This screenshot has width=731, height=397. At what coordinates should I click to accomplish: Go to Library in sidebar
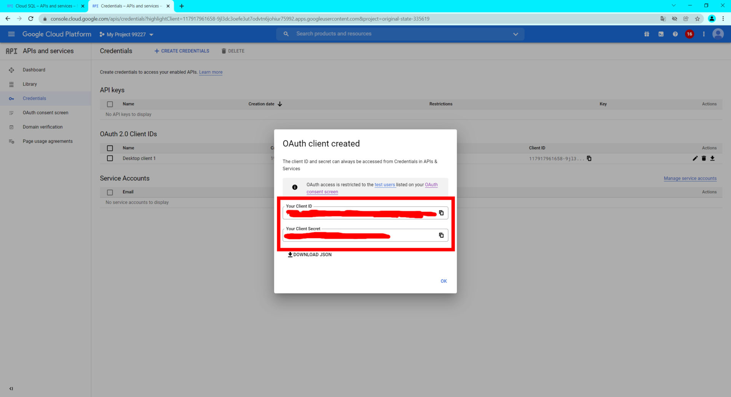point(45,84)
